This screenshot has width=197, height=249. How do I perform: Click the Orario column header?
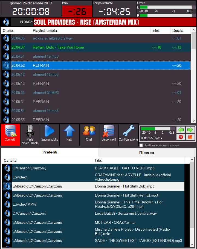(x=16, y=31)
